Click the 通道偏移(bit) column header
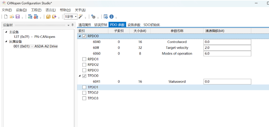 pyautogui.click(x=227, y=31)
